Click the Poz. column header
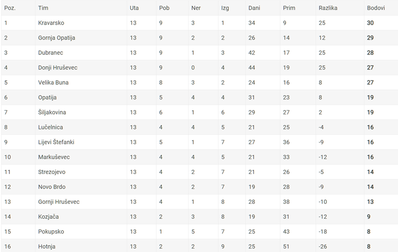This screenshot has height=252, width=398. click(x=10, y=8)
